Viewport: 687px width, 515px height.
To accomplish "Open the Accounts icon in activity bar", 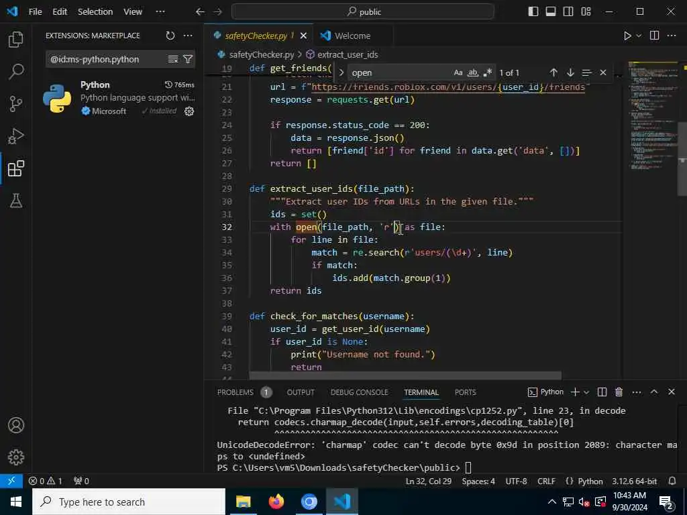I will [16, 425].
